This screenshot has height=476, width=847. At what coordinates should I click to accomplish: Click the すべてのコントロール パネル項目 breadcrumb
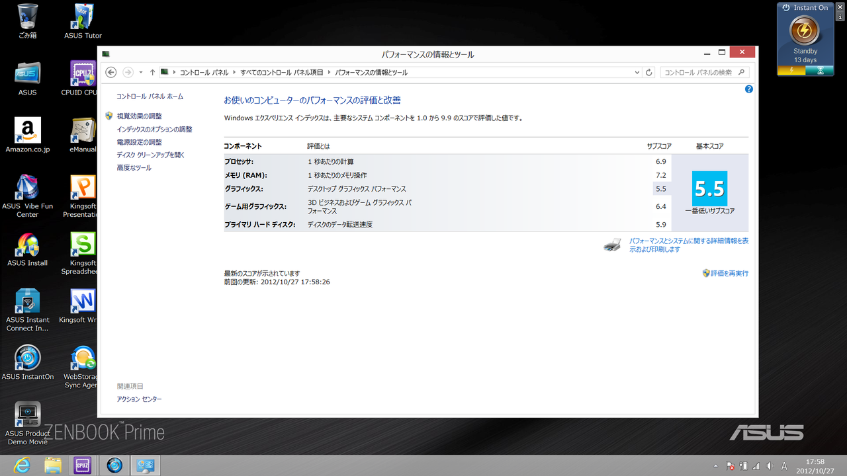click(282, 73)
